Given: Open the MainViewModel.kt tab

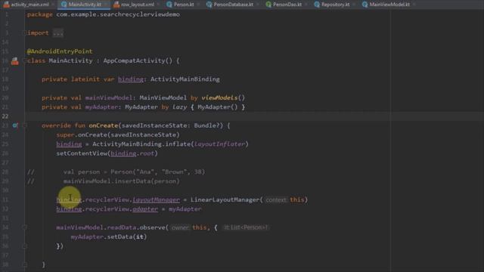Looking at the screenshot, I should 386,5.
